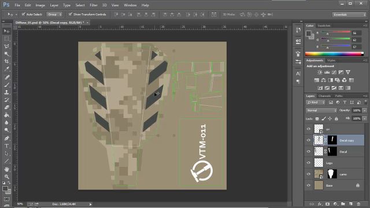This screenshot has height=208, width=370.
Task: Select the Paint Bucket tool
Action: pyautogui.click(x=6, y=115)
